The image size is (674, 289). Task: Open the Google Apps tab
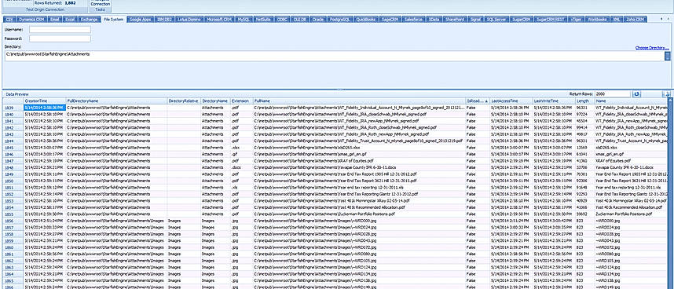(x=140, y=20)
